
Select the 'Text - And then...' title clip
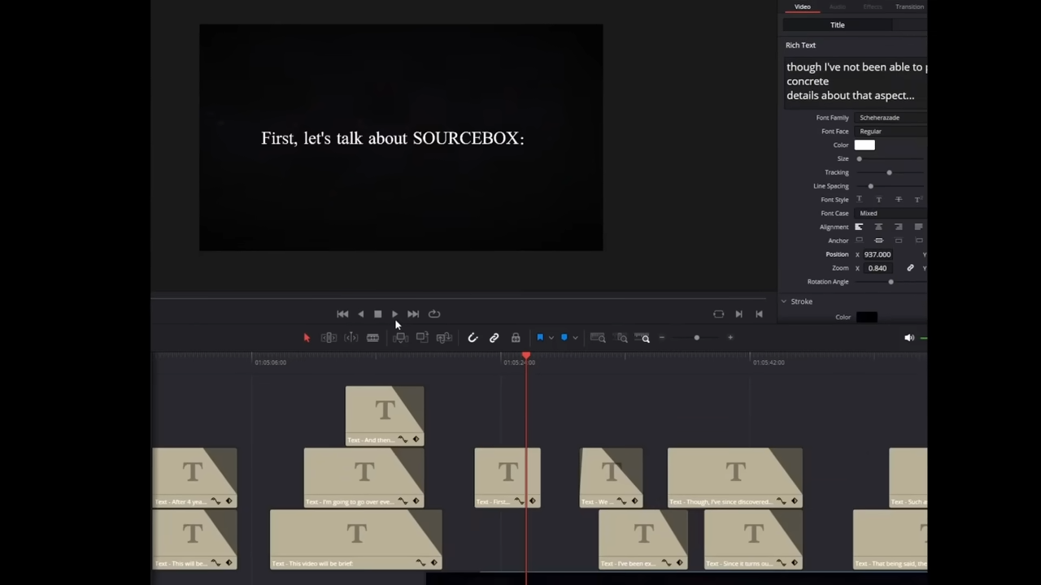[384, 415]
